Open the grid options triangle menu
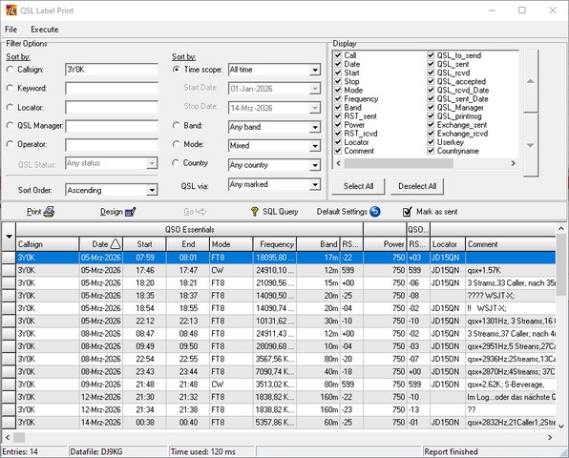Image resolution: width=569 pixels, height=458 pixels. pyautogui.click(x=10, y=237)
